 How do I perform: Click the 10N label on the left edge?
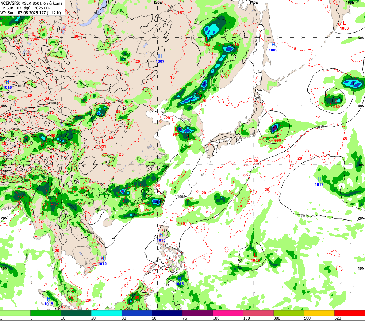click(4, 268)
